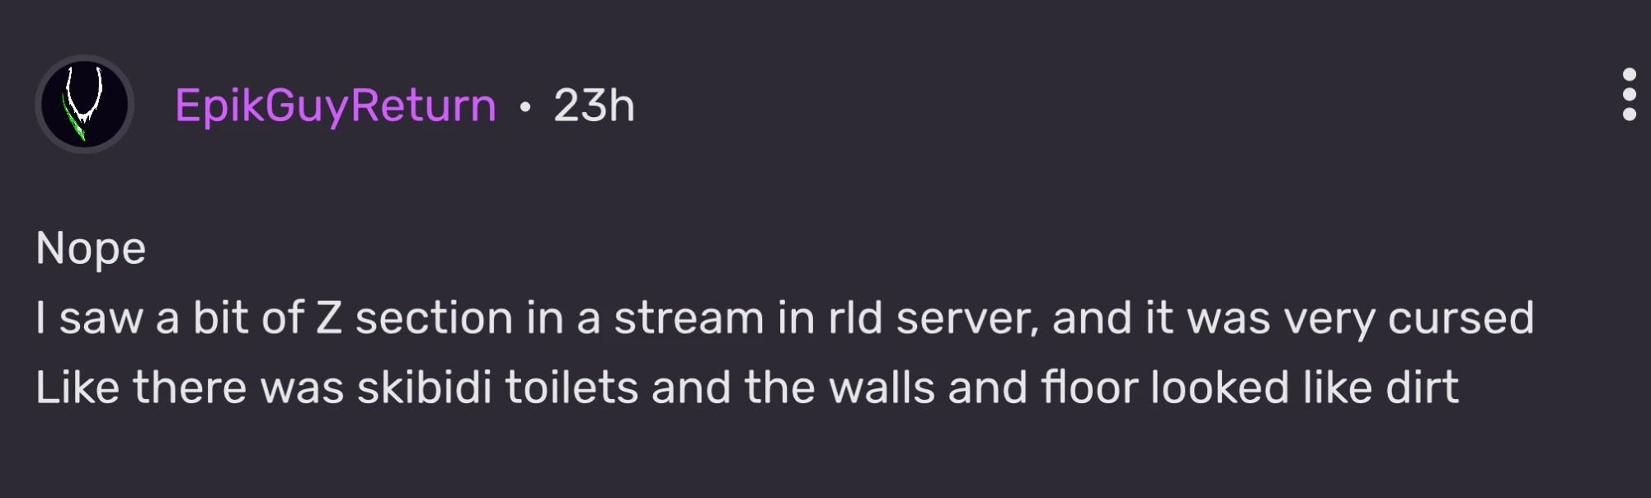Click EpikGuyReturn's profile avatar
This screenshot has width=1651, height=498.
pyautogui.click(x=84, y=105)
